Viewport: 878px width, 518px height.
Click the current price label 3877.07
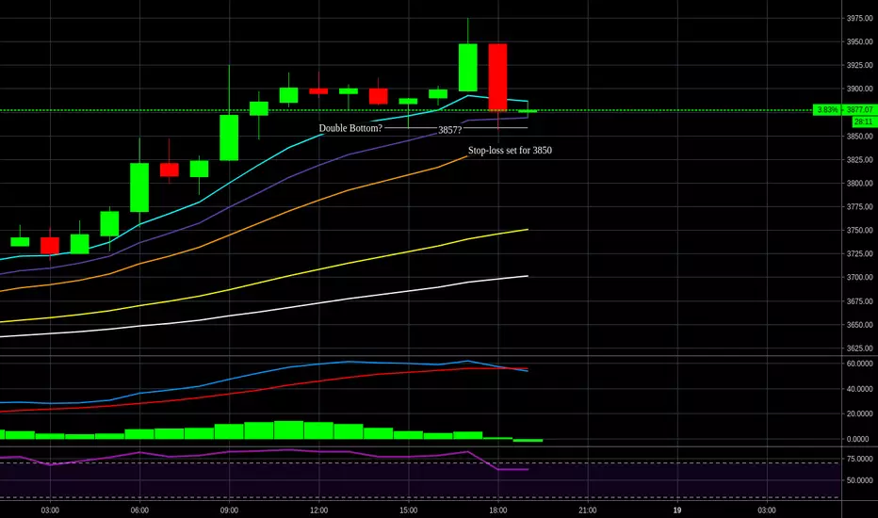click(859, 110)
